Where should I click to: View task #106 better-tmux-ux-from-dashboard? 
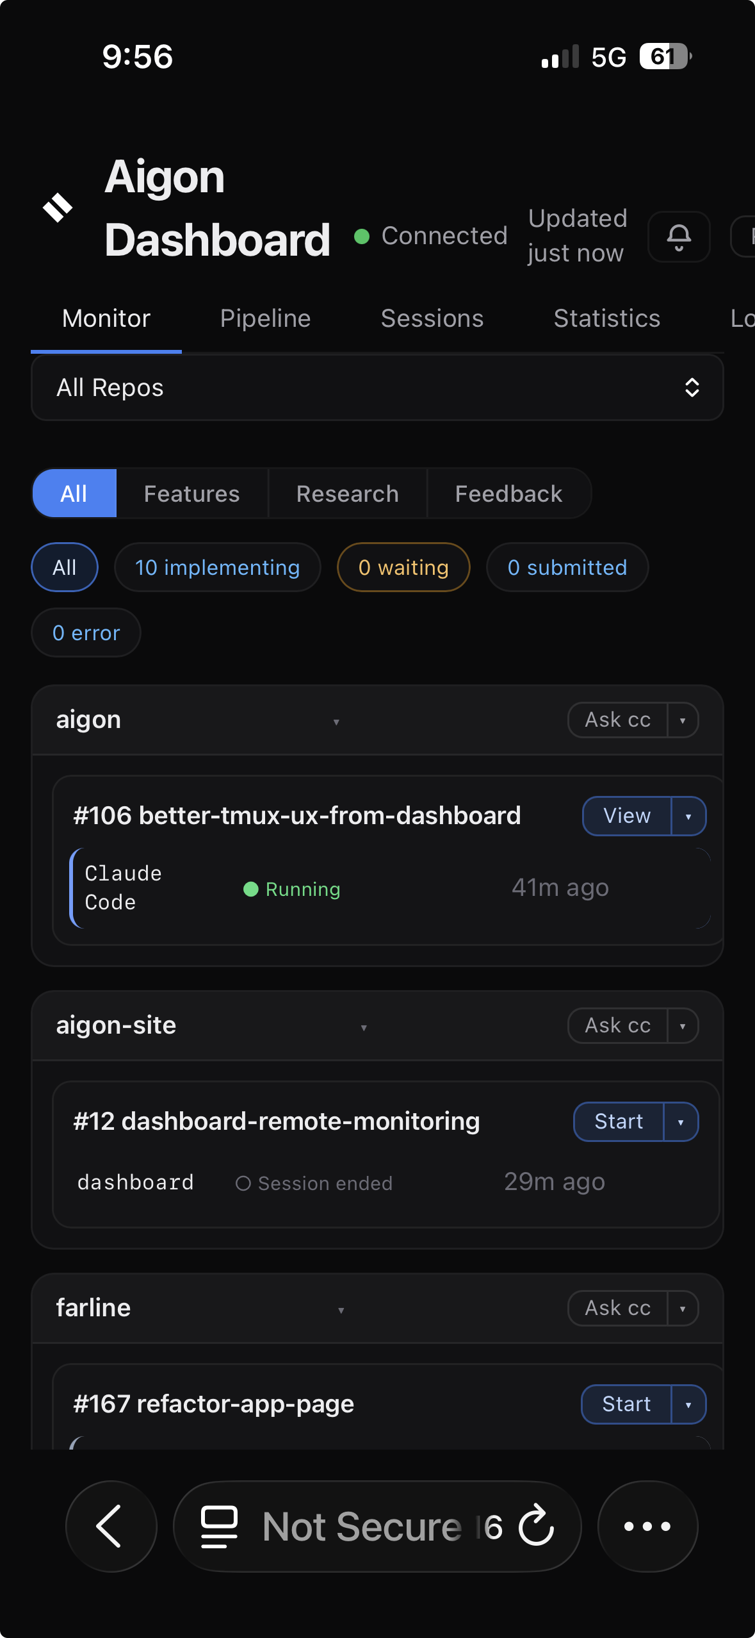click(626, 816)
